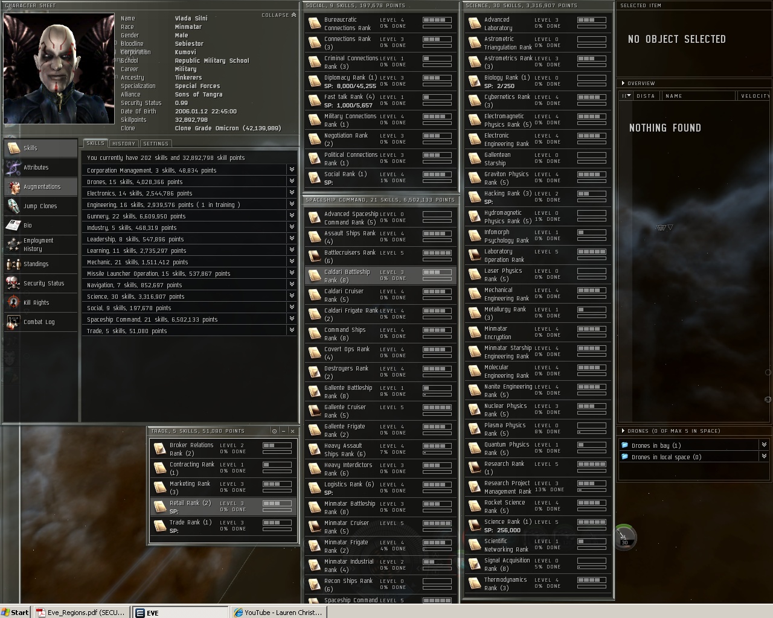Click the Cybernetics skill book icon

tap(475, 101)
